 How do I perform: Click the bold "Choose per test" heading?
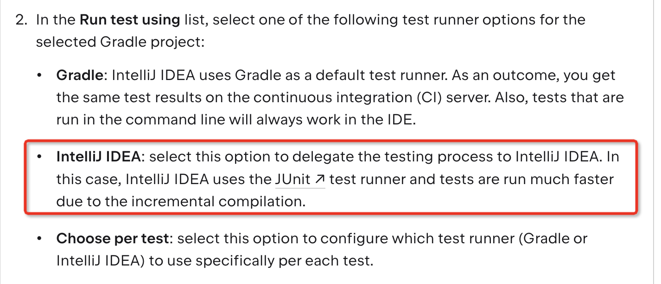pyautogui.click(x=112, y=239)
